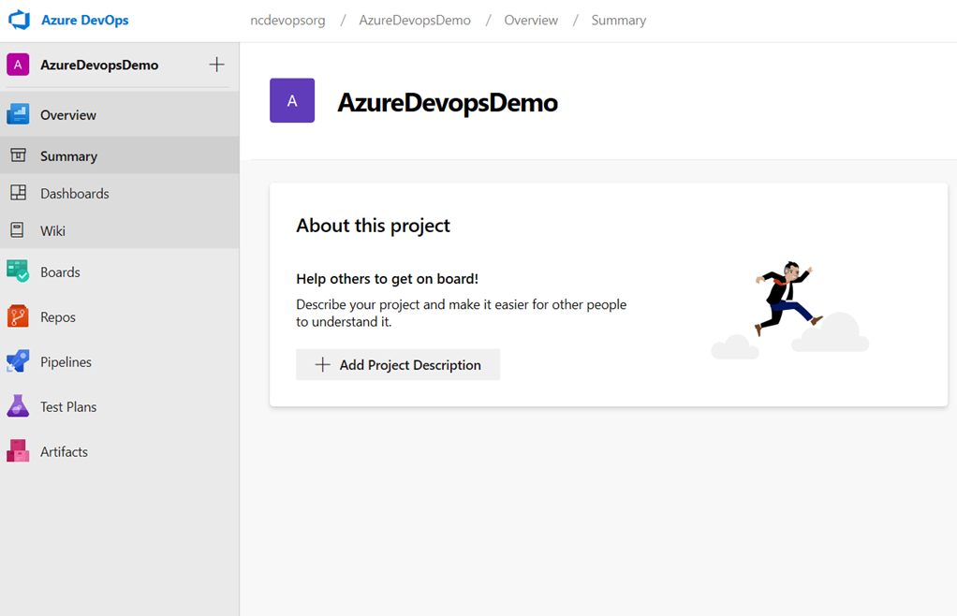Click the Summary page icon
This screenshot has width=957, height=616.
click(19, 155)
